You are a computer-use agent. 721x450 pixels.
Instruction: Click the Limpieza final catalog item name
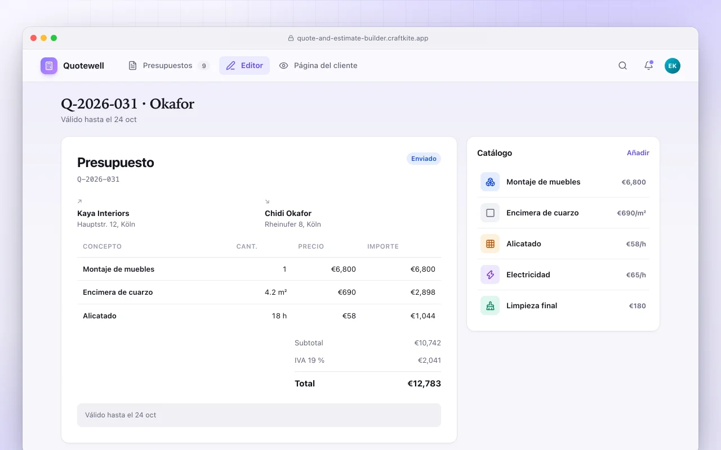pyautogui.click(x=532, y=305)
